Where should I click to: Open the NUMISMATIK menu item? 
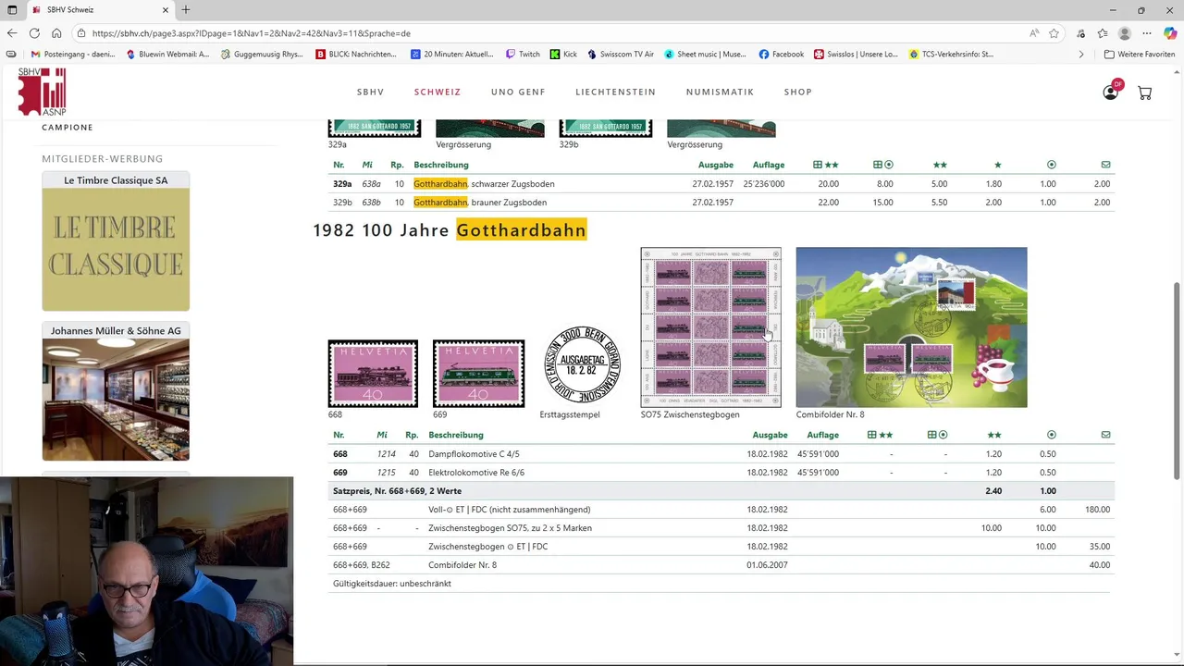(720, 92)
